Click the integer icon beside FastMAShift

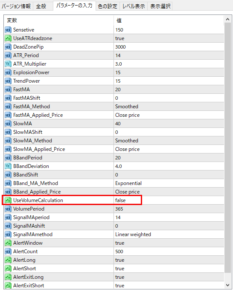[x=8, y=98]
